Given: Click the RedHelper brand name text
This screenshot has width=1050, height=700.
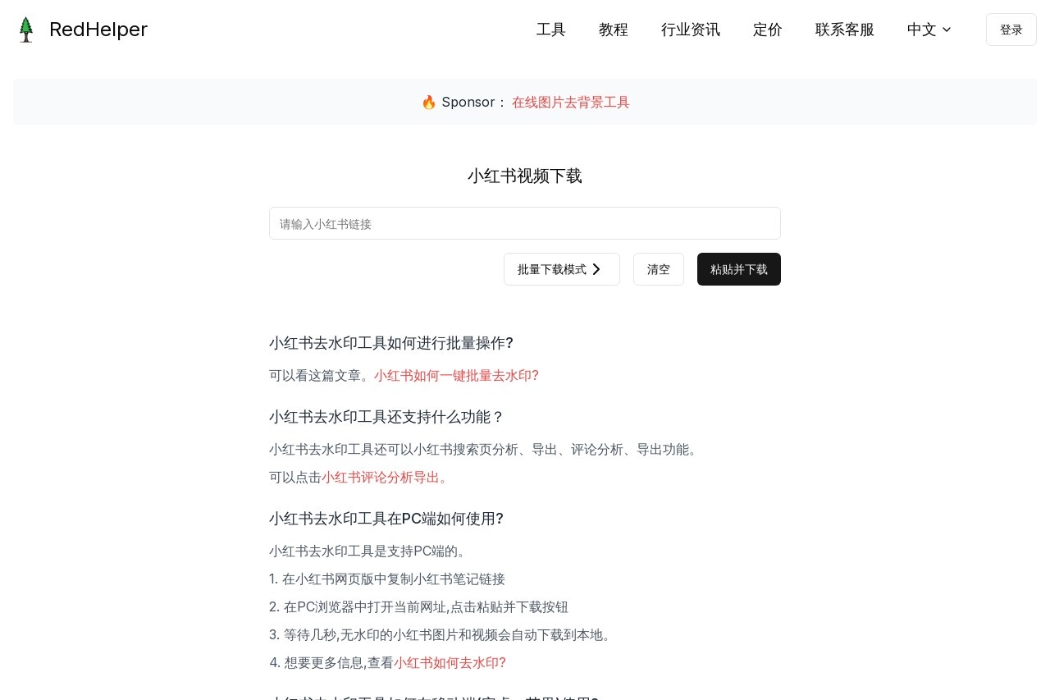Looking at the screenshot, I should (98, 30).
